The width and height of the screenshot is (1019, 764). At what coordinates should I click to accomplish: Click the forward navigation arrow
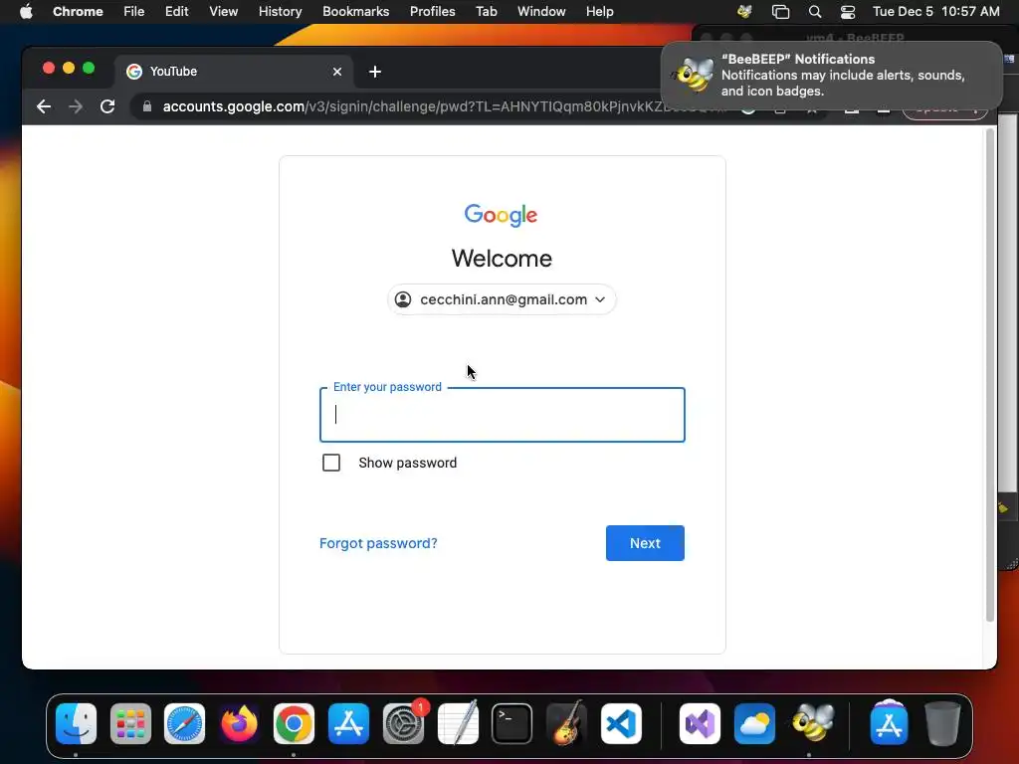coord(76,106)
